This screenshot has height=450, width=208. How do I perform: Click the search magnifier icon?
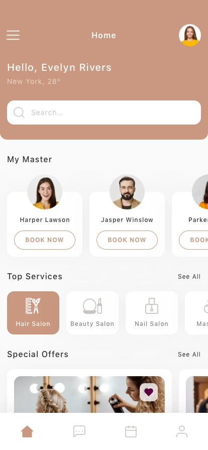pyautogui.click(x=19, y=113)
